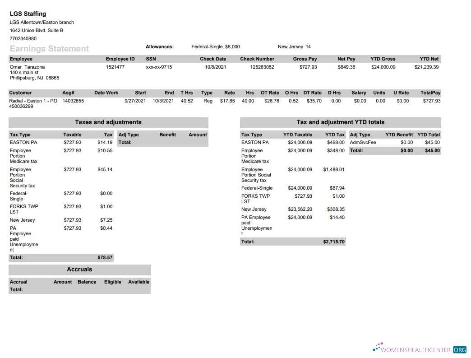Select the LGS Staffing company name
Image resolution: width=471 pixels, height=358 pixels.
(27, 14)
